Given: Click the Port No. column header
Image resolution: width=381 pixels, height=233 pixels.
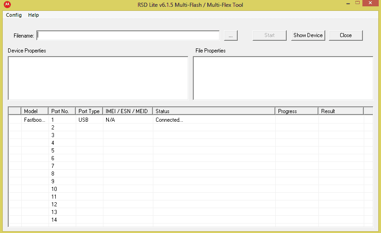Looking at the screenshot, I should pos(62,111).
